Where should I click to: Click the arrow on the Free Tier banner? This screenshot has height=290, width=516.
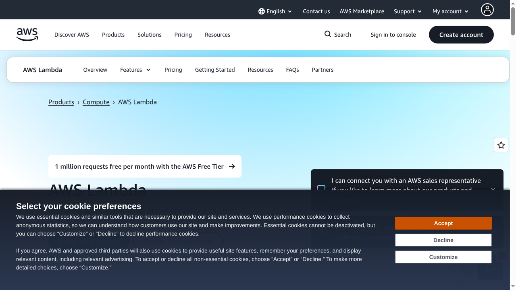click(x=231, y=166)
